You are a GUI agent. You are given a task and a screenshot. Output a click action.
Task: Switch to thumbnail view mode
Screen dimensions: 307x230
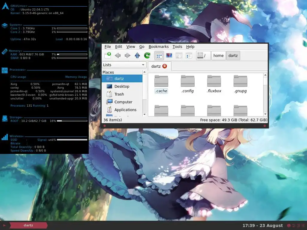coord(169,55)
